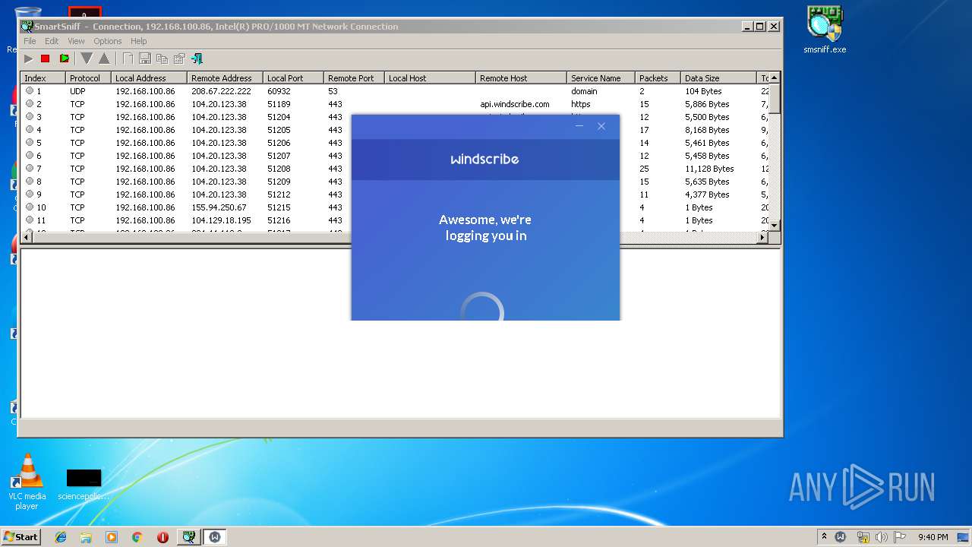
Task: Sort by Index column header
Action: click(43, 78)
